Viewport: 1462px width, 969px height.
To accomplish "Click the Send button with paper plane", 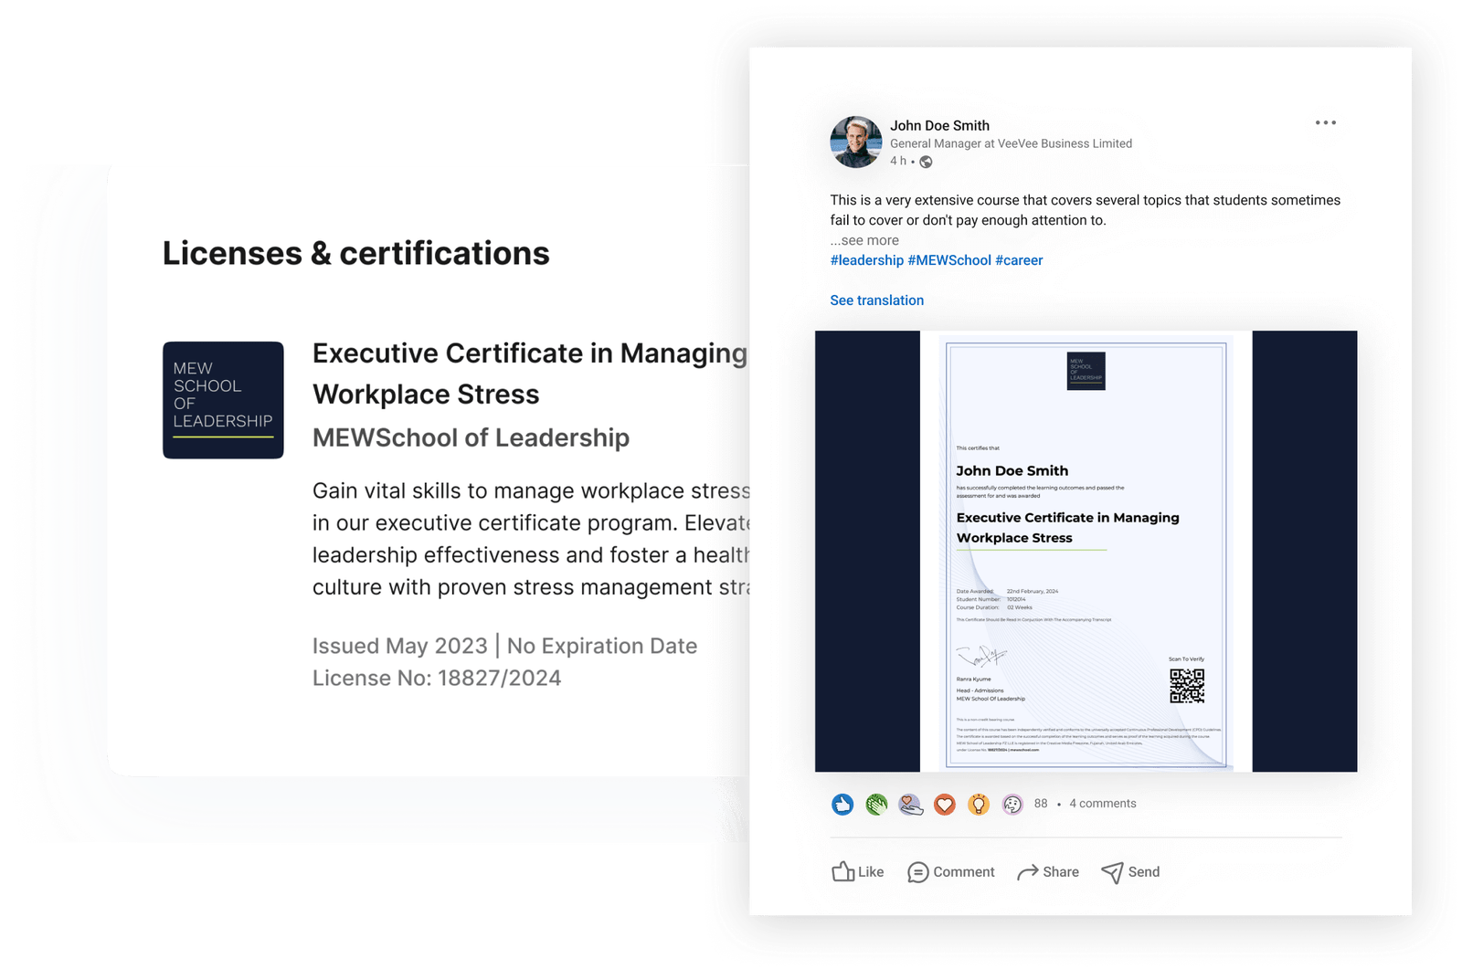I will (1130, 872).
